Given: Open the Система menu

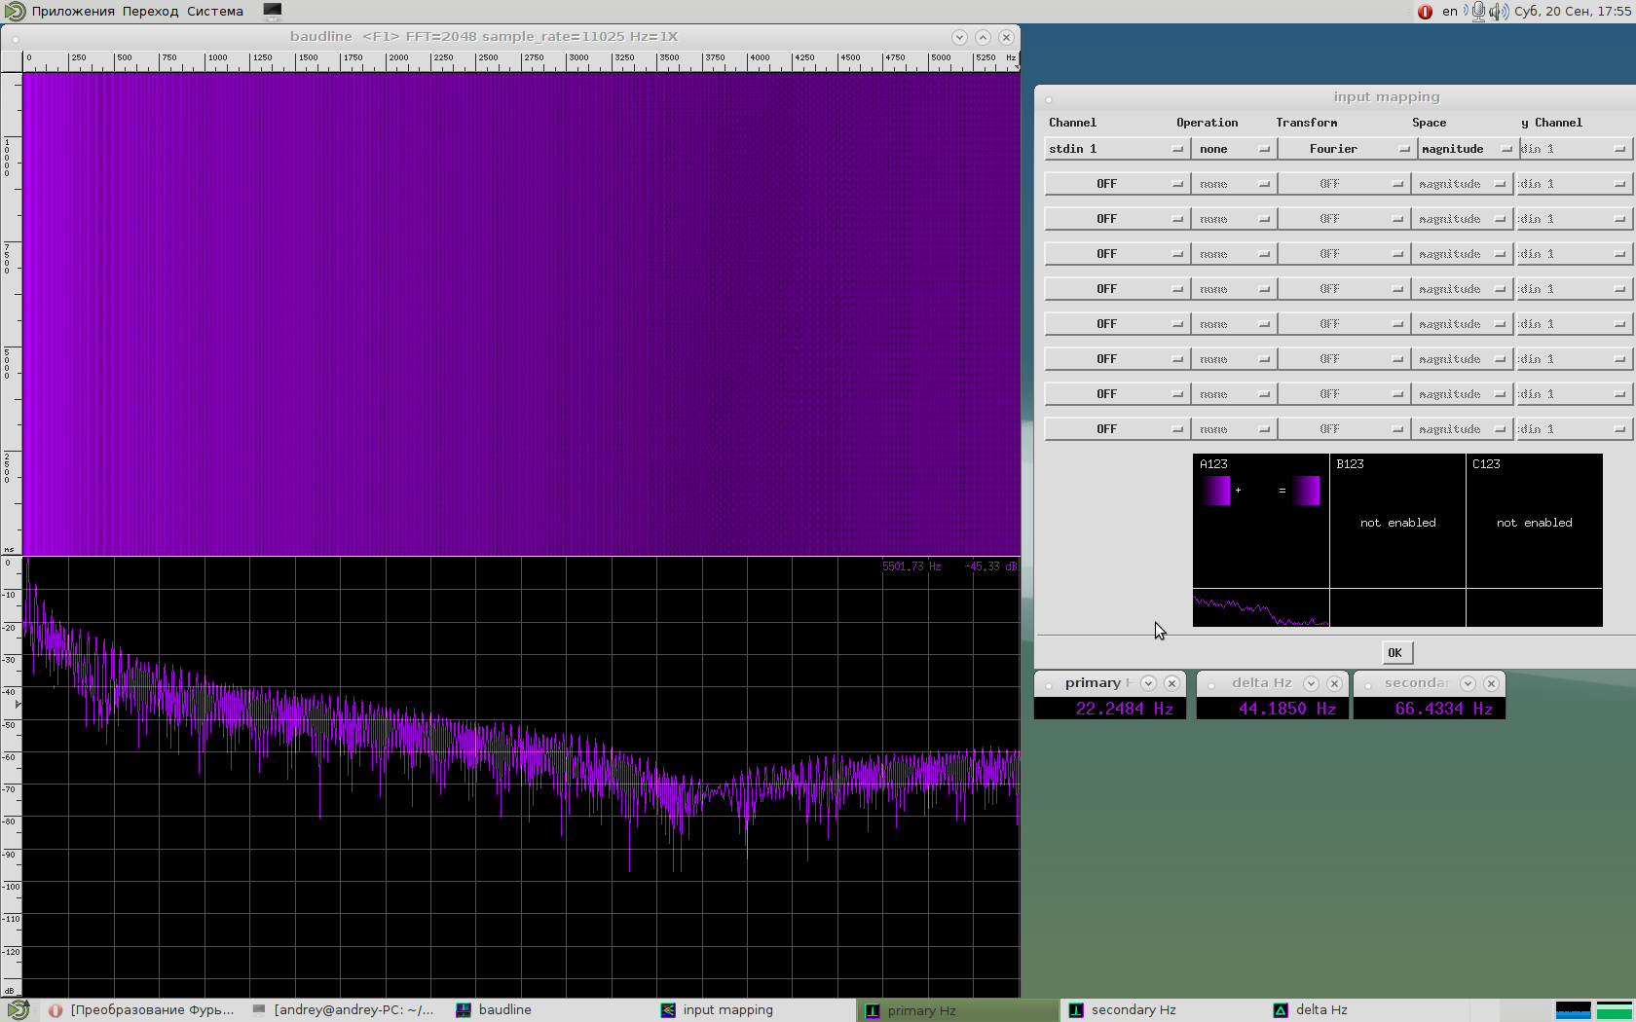Looking at the screenshot, I should point(215,12).
